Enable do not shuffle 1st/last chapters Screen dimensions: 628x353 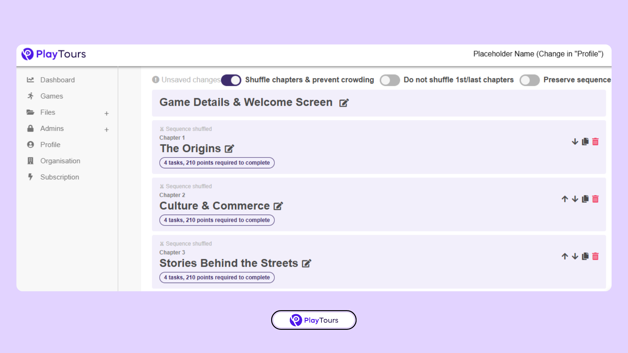point(390,80)
